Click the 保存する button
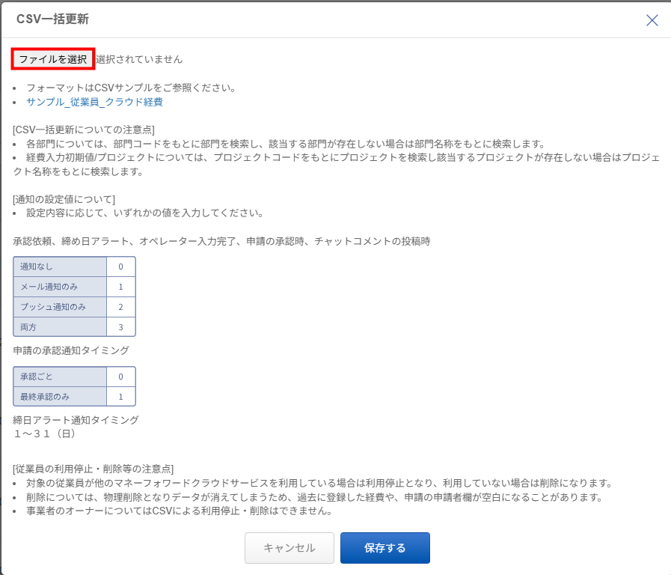The height and width of the screenshot is (575, 671). [385, 547]
